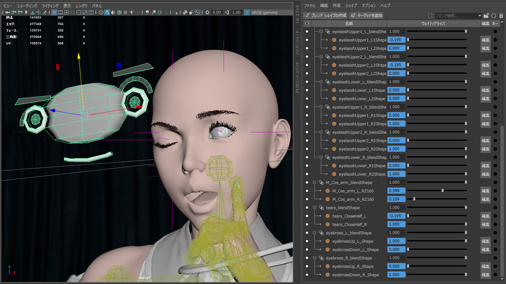Enable wireframe display cube icon

101,13
